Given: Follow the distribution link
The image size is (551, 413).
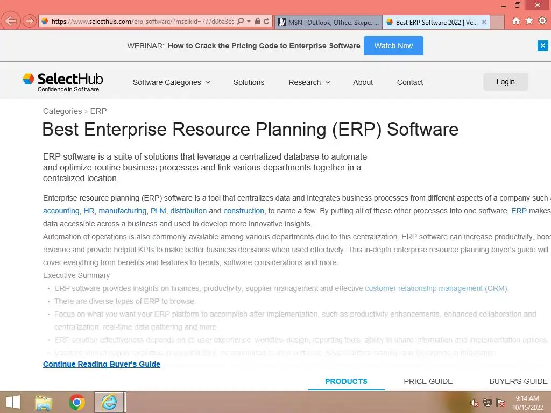Looking at the screenshot, I should pos(188,211).
